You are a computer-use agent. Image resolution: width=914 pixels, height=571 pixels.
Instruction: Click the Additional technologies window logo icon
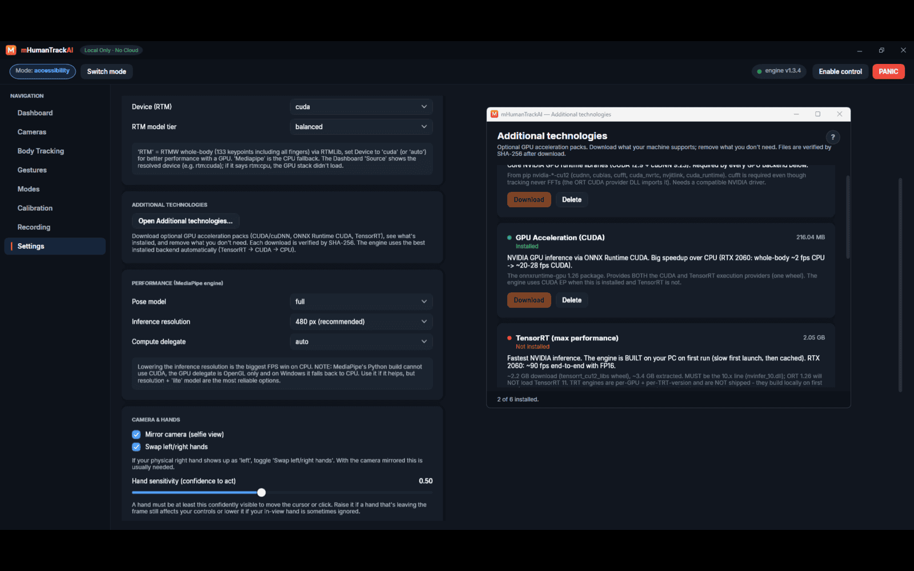pyautogui.click(x=495, y=114)
